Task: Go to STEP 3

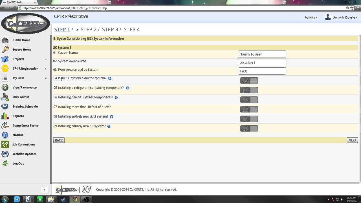Action: [x=110, y=29]
